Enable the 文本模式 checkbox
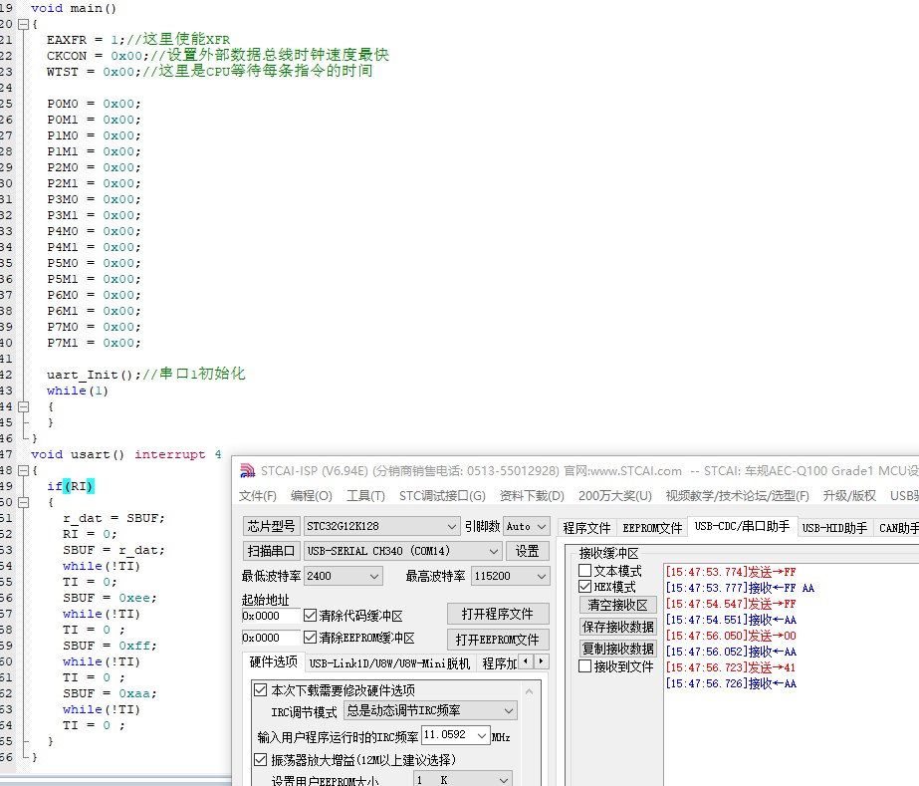 tap(584, 571)
